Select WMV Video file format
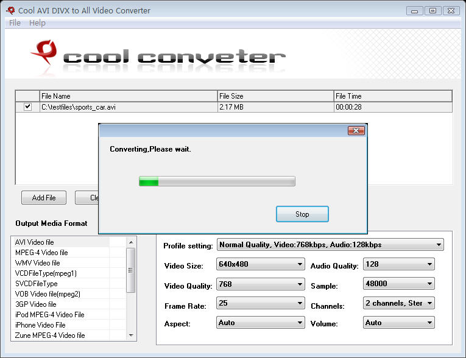Image resolution: width=466 pixels, height=358 pixels. click(x=62, y=263)
